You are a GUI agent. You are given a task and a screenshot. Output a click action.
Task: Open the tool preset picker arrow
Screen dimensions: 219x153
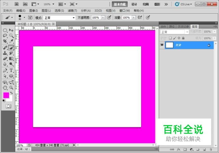tap(12, 17)
